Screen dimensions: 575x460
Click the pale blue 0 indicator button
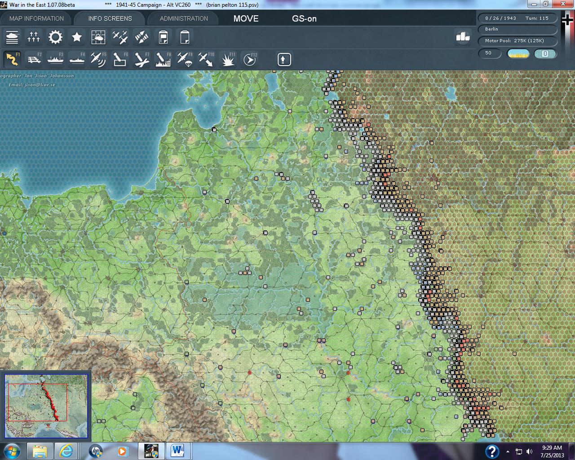(x=545, y=53)
